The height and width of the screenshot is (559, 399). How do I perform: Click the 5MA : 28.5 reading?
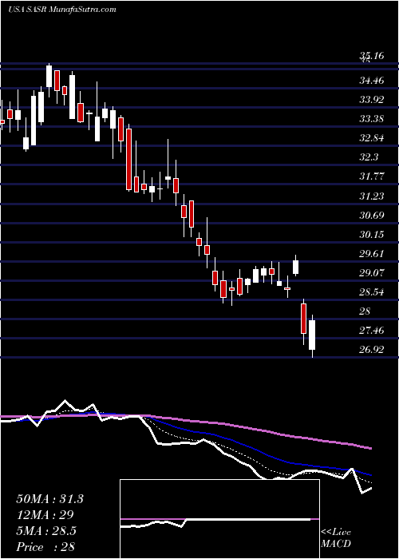click(x=46, y=531)
